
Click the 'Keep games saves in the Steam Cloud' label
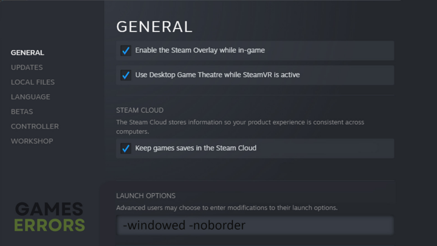click(195, 148)
